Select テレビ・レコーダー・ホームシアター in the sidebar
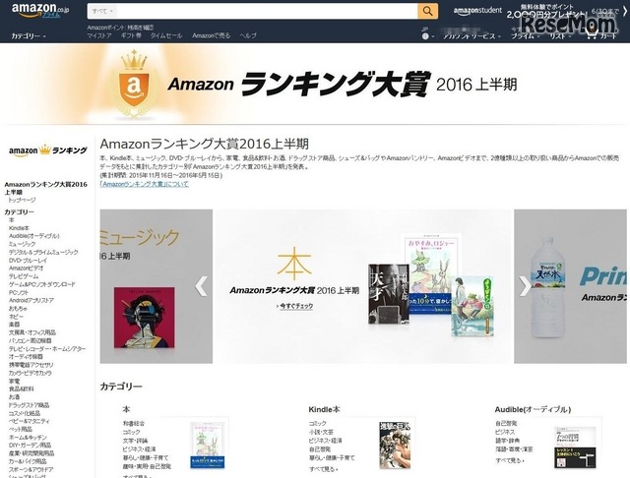The height and width of the screenshot is (478, 630). coord(47,349)
